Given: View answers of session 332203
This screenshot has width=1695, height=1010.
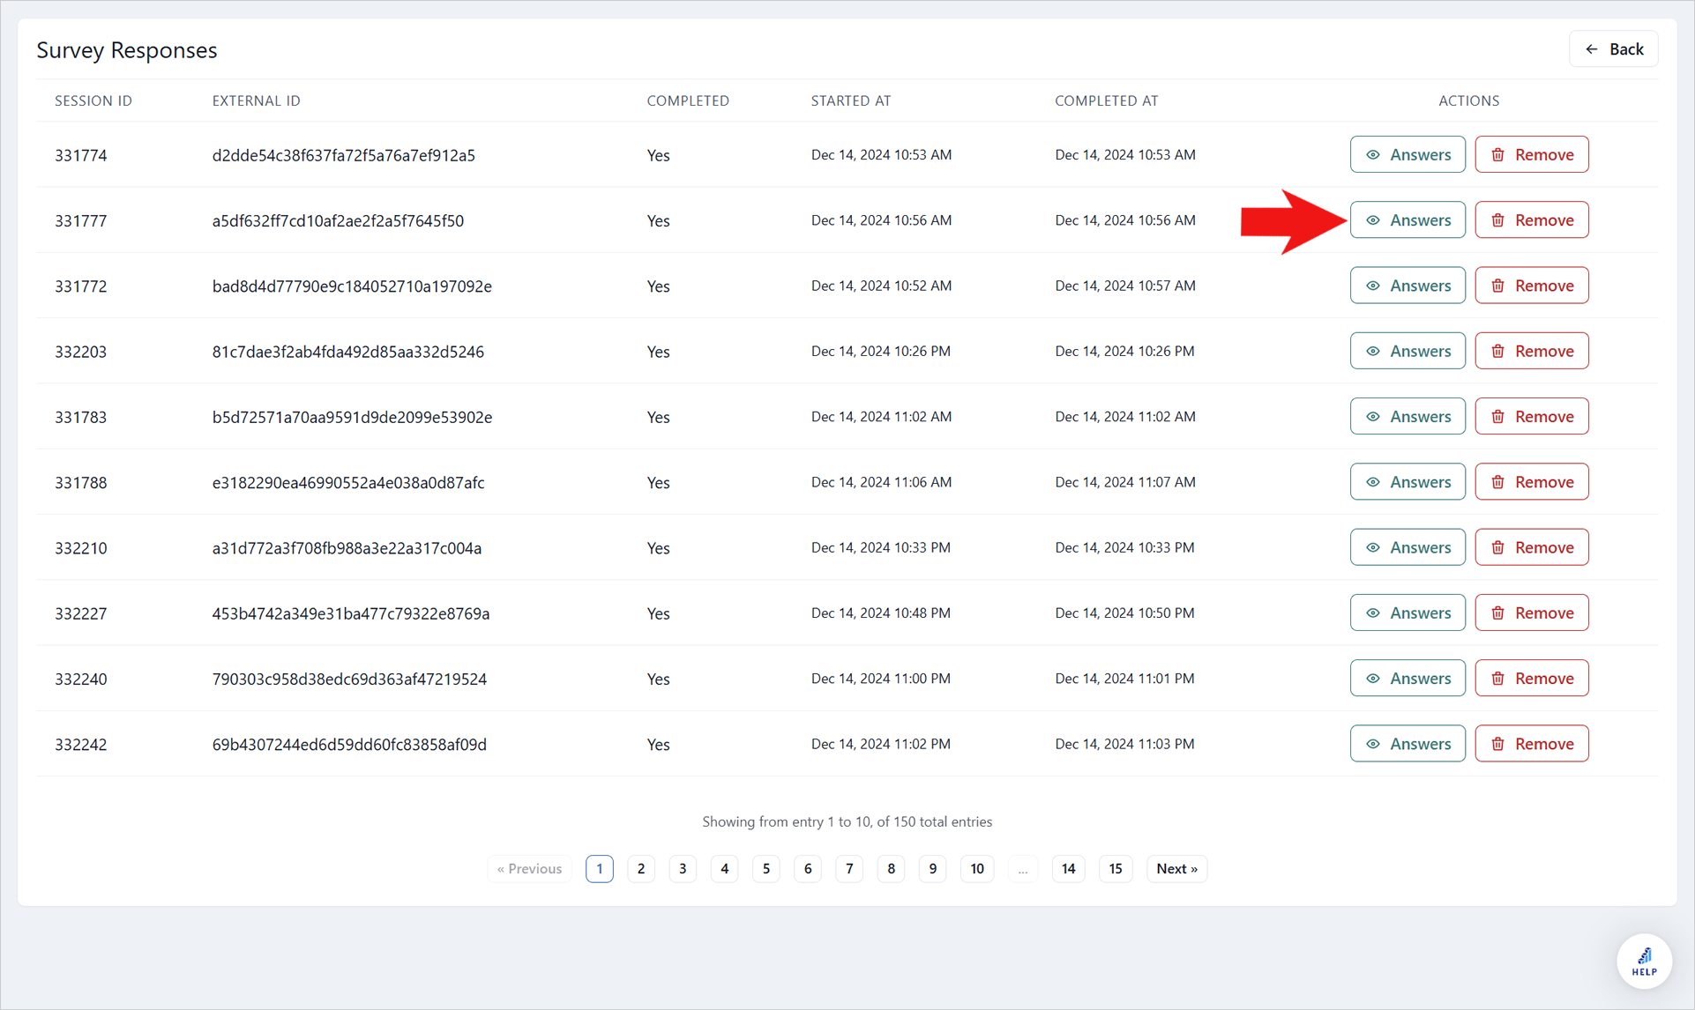Looking at the screenshot, I should [x=1408, y=351].
